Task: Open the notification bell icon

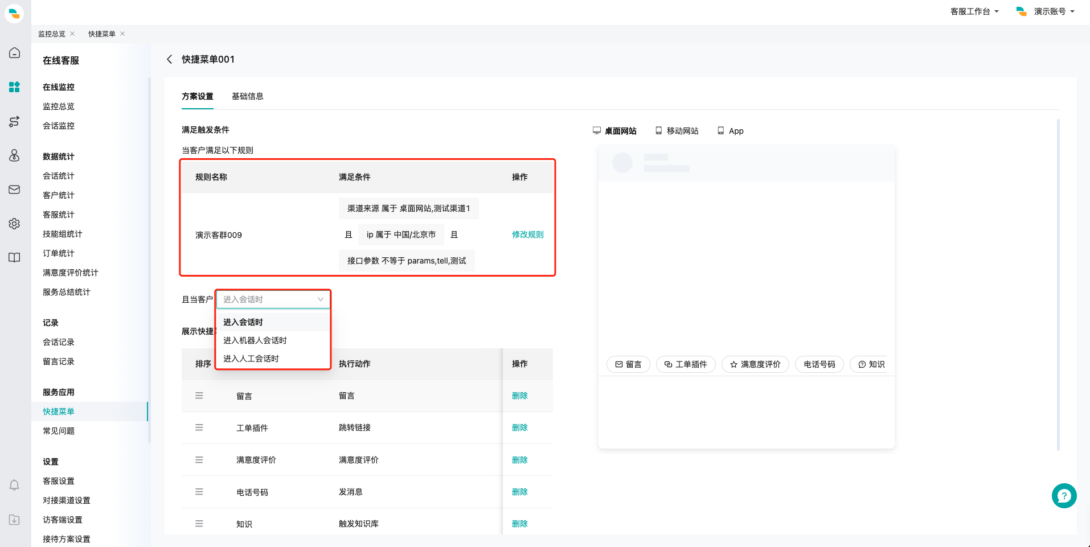Action: point(15,485)
